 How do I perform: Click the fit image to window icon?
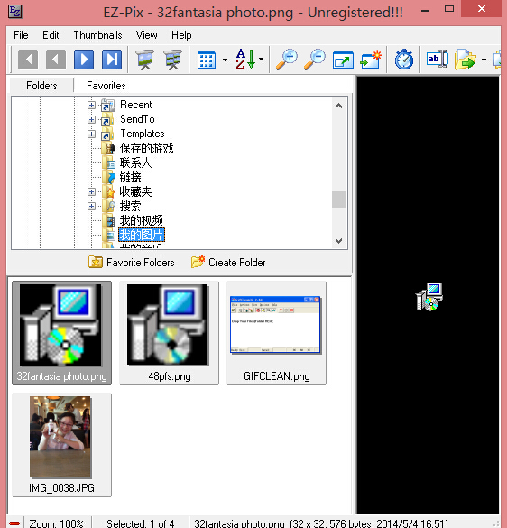[343, 60]
